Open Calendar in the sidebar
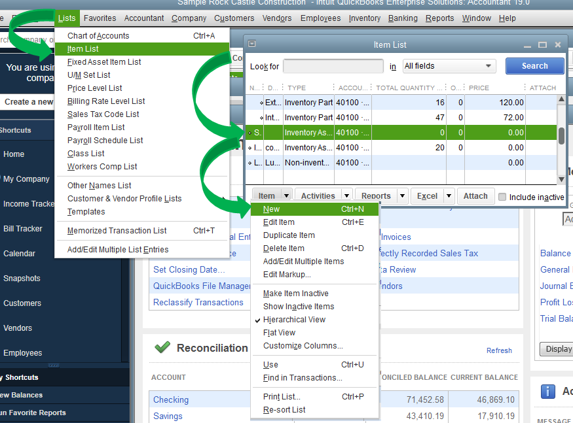Image resolution: width=573 pixels, height=423 pixels. (20, 254)
